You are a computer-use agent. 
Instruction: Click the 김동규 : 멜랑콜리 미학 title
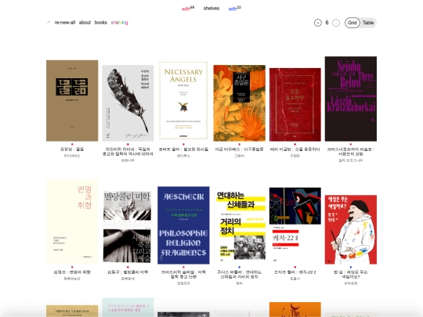click(x=128, y=272)
